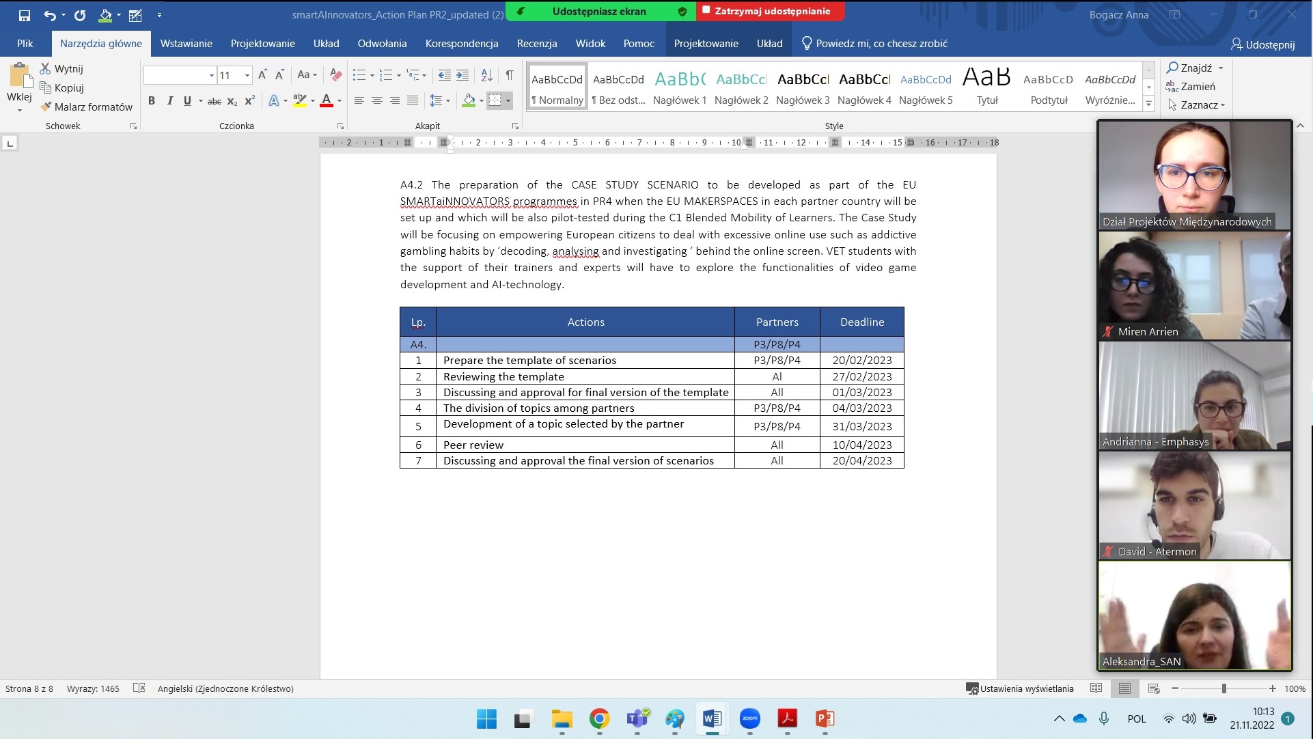Screen dimensions: 1313x739
Task: Toggle subscript formatting
Action: tap(232, 100)
